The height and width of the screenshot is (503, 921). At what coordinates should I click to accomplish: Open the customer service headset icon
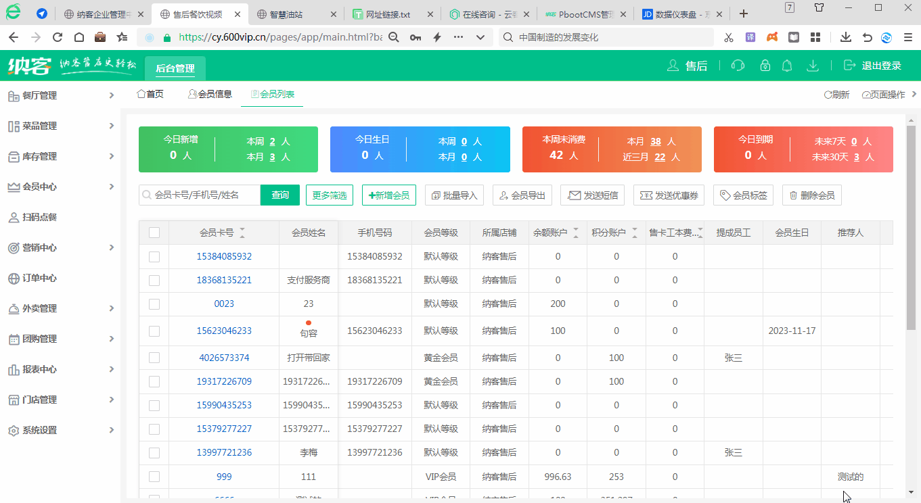pyautogui.click(x=738, y=66)
